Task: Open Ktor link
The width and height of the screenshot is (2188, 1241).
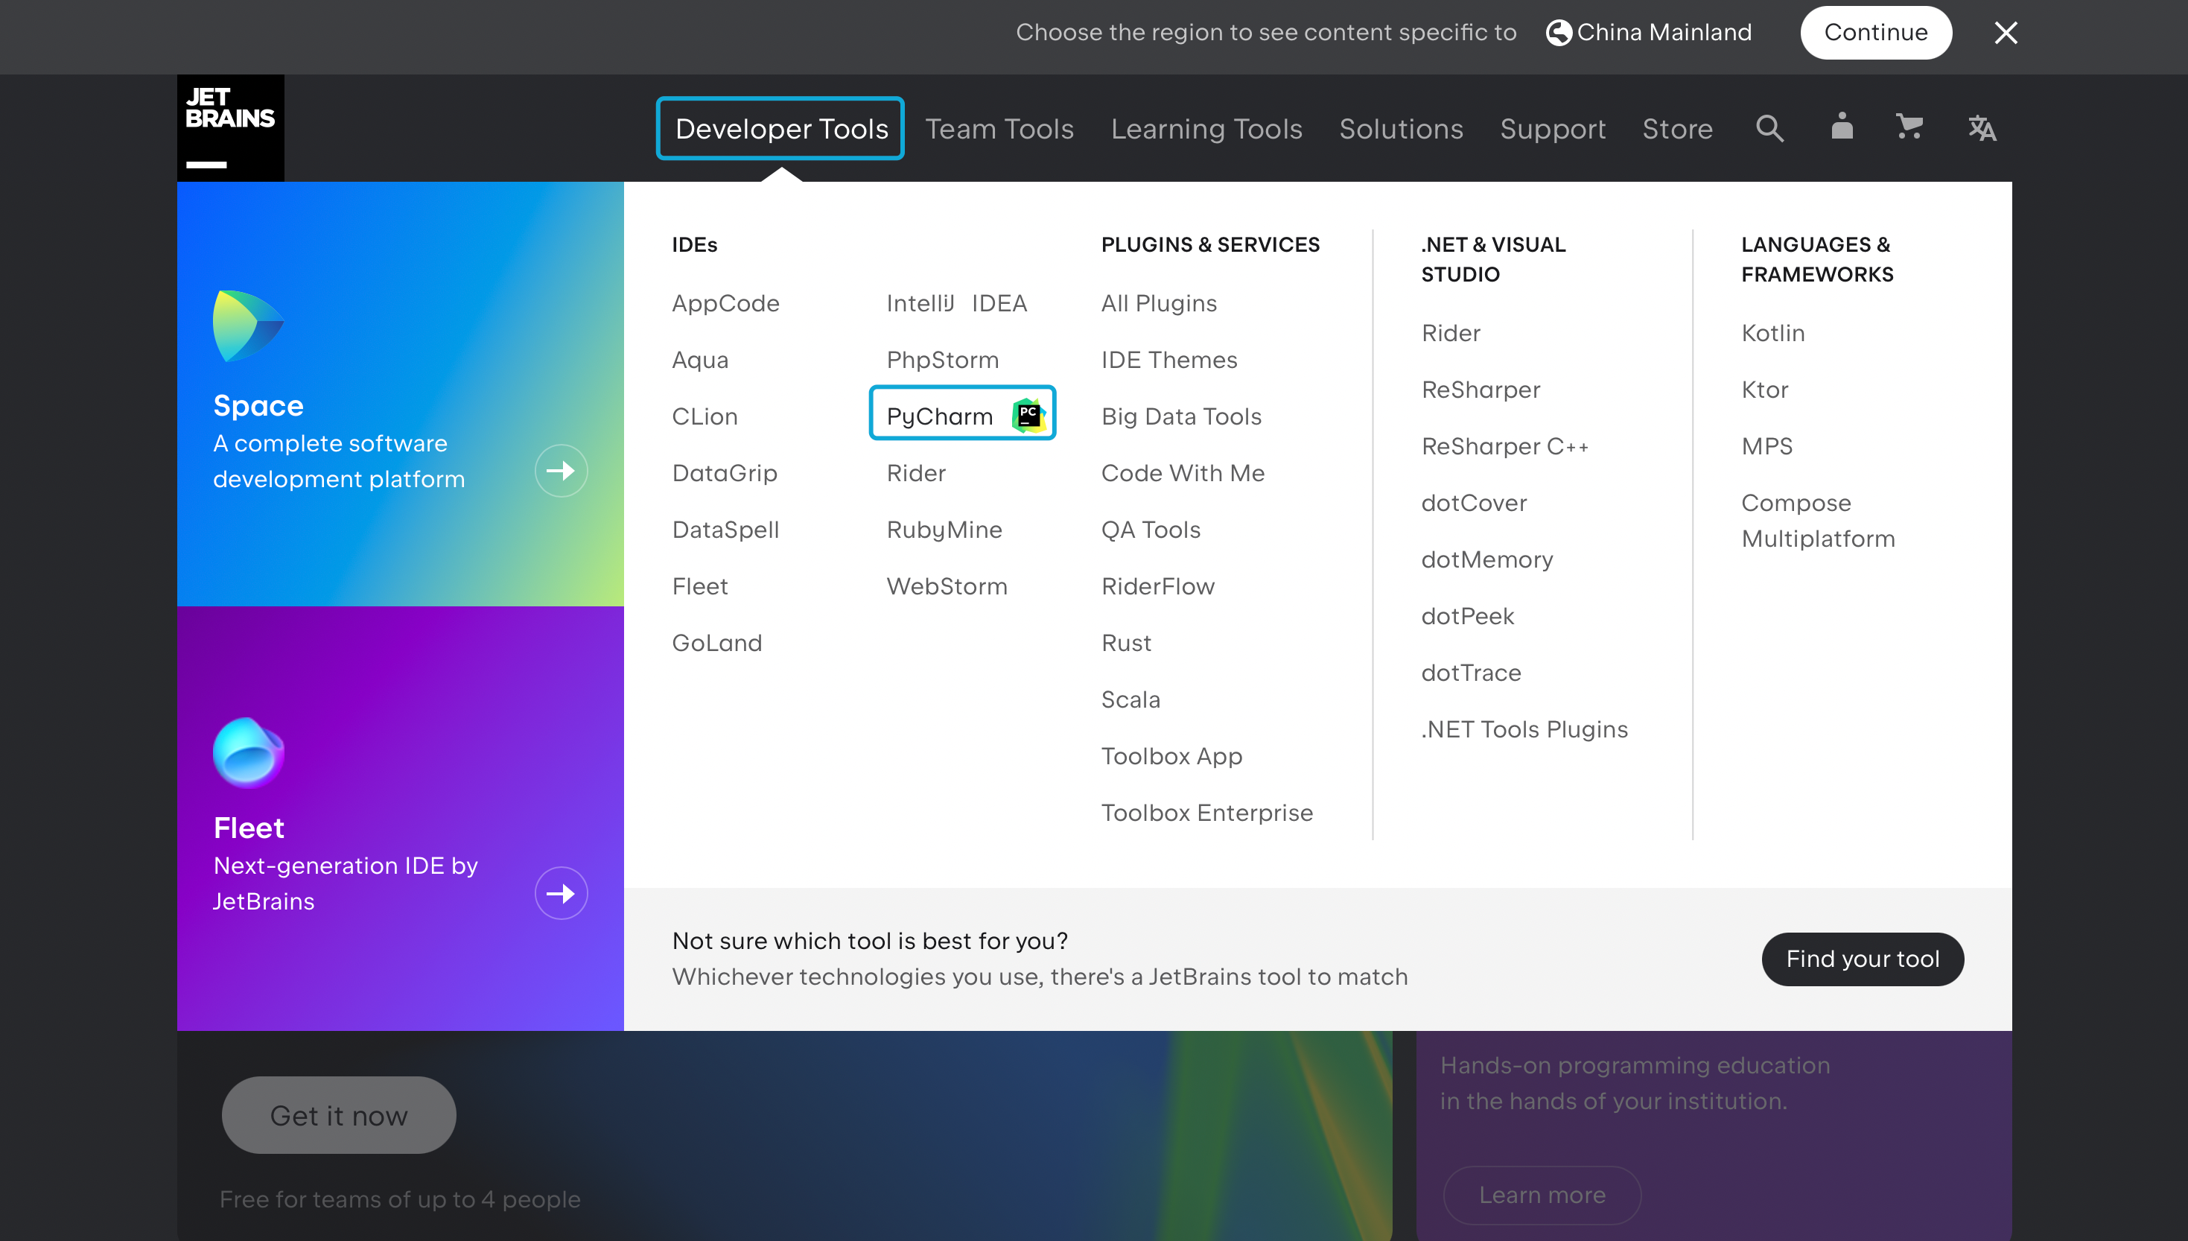Action: pyautogui.click(x=1764, y=390)
